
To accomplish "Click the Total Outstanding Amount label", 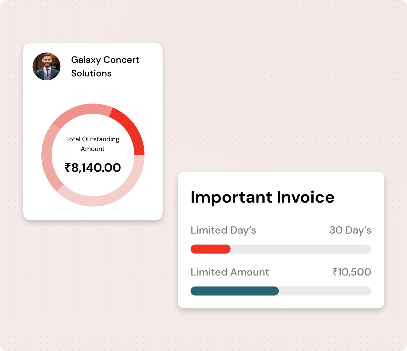I will (93, 144).
